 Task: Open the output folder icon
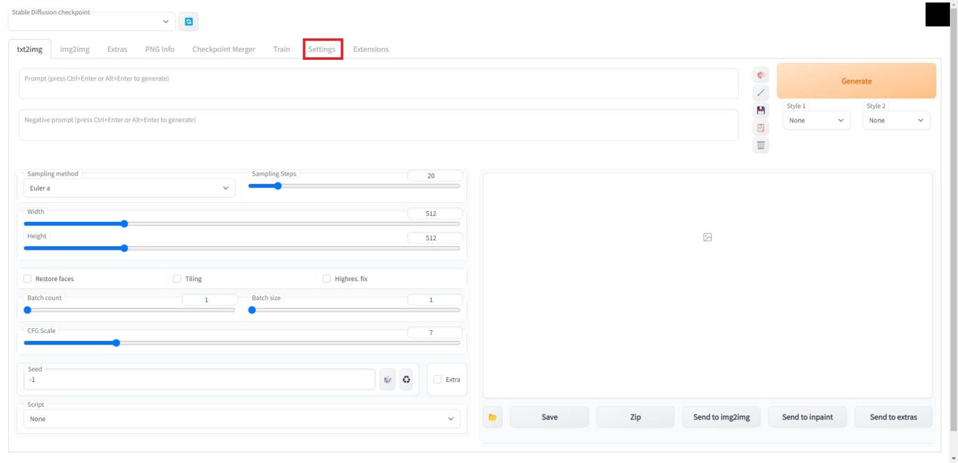coord(491,416)
